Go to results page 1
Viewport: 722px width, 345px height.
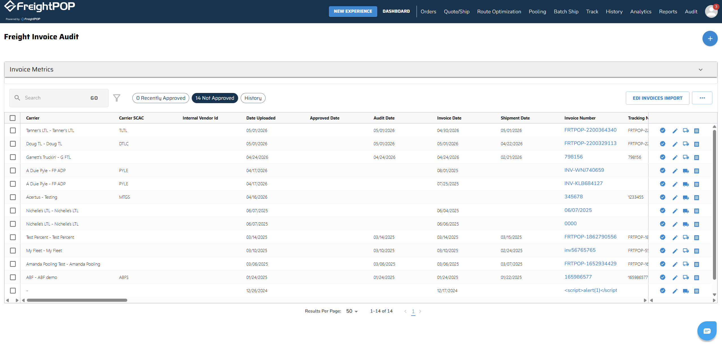pos(413,311)
